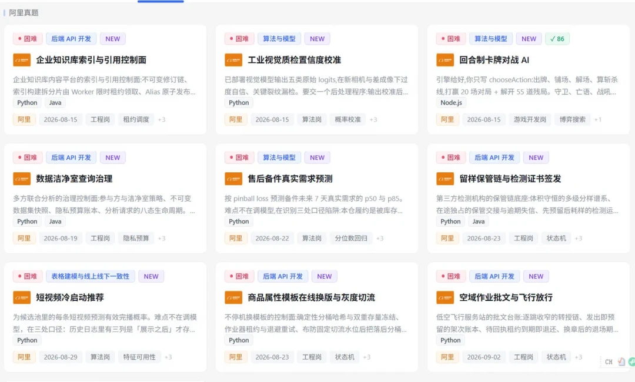The image size is (635, 382).
Task: Expand +3 more tags on 工业视觉质检置信度校准 card
Action: (373, 119)
